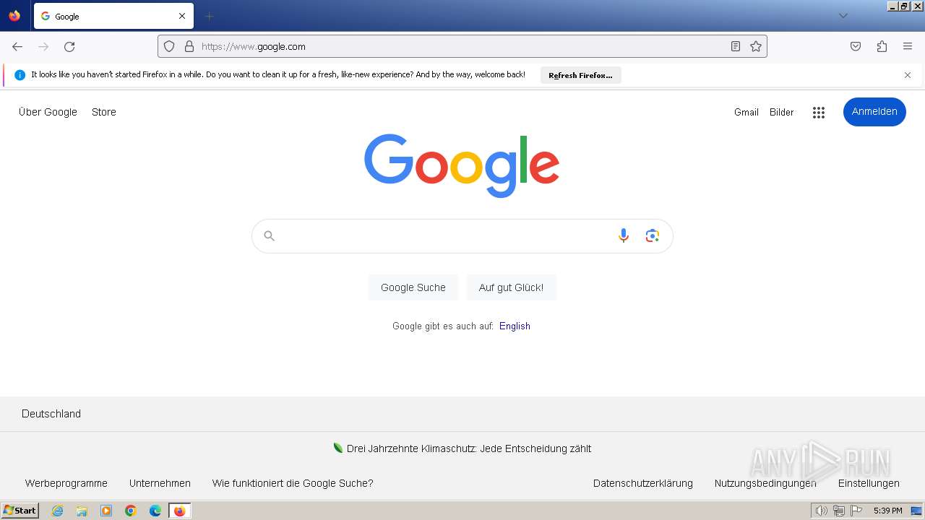Launch Chrome from the taskbar

pos(131,511)
